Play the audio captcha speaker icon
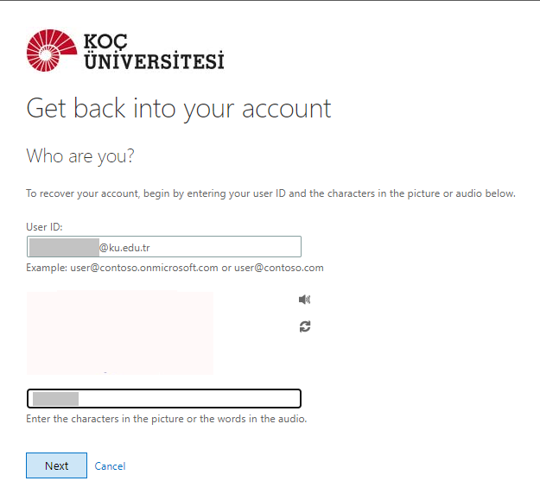 click(304, 300)
